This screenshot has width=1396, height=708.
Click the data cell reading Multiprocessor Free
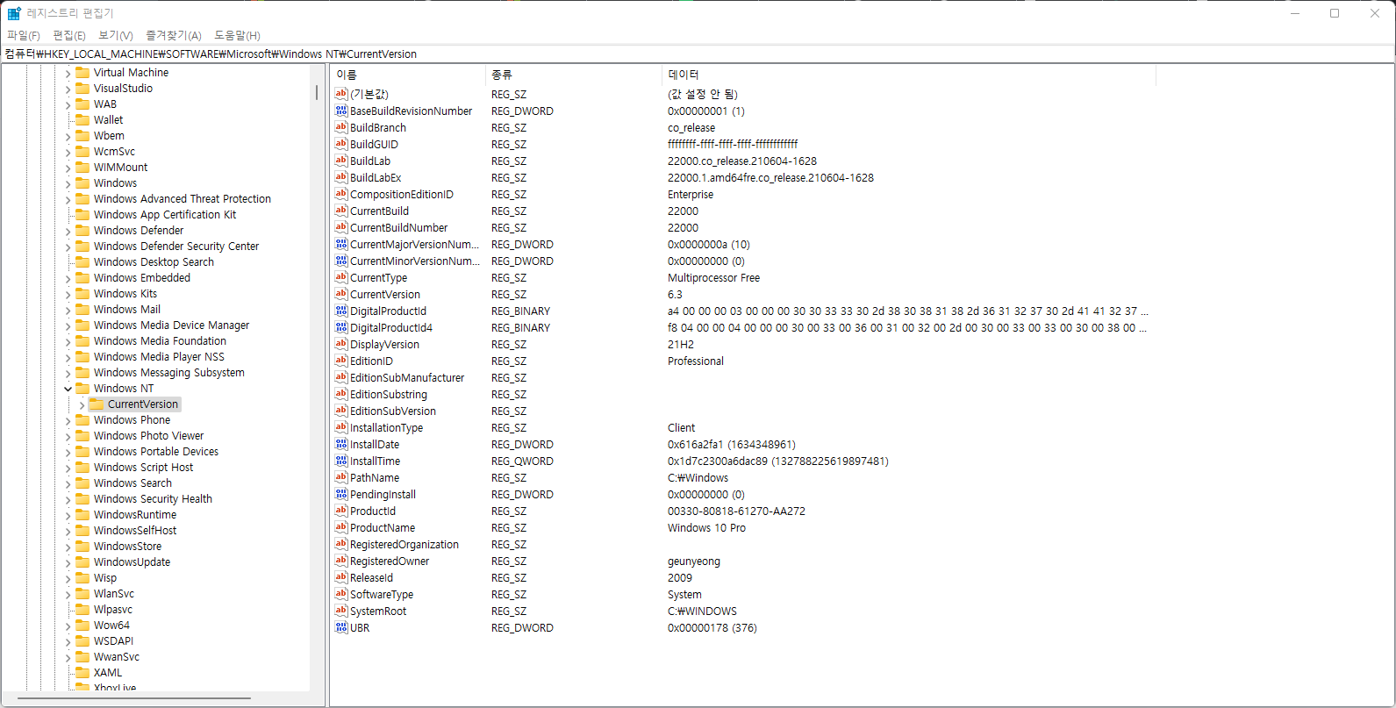(713, 277)
